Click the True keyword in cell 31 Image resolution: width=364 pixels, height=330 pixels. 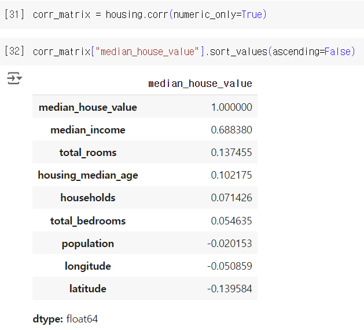tap(252, 14)
